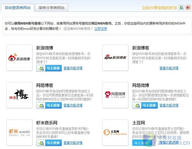192x149 pixels.
Task: Click the MSN share icon at top right
Action: 181,8
